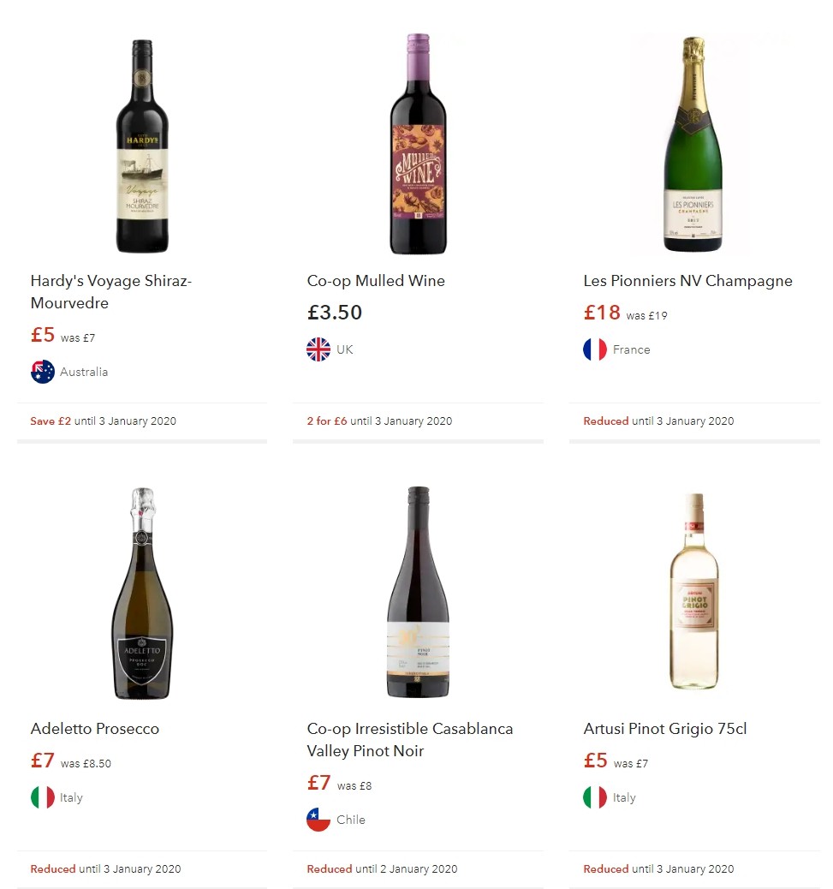Click the Australia flag icon
The image size is (833, 889).
point(43,372)
